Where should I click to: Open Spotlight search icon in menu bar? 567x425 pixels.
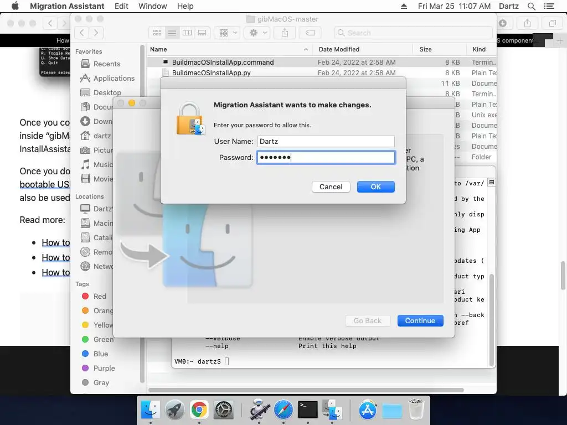[x=531, y=6]
